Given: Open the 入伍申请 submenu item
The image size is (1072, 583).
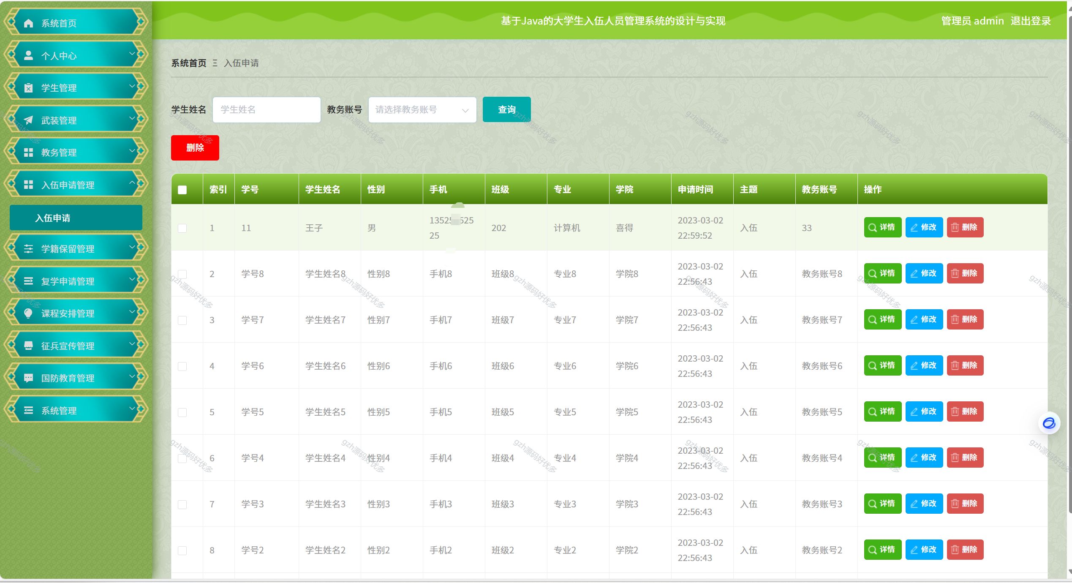Looking at the screenshot, I should click(x=76, y=218).
